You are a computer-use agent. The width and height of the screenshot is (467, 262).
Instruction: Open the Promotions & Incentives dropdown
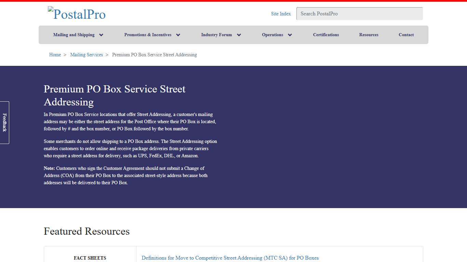(x=178, y=34)
